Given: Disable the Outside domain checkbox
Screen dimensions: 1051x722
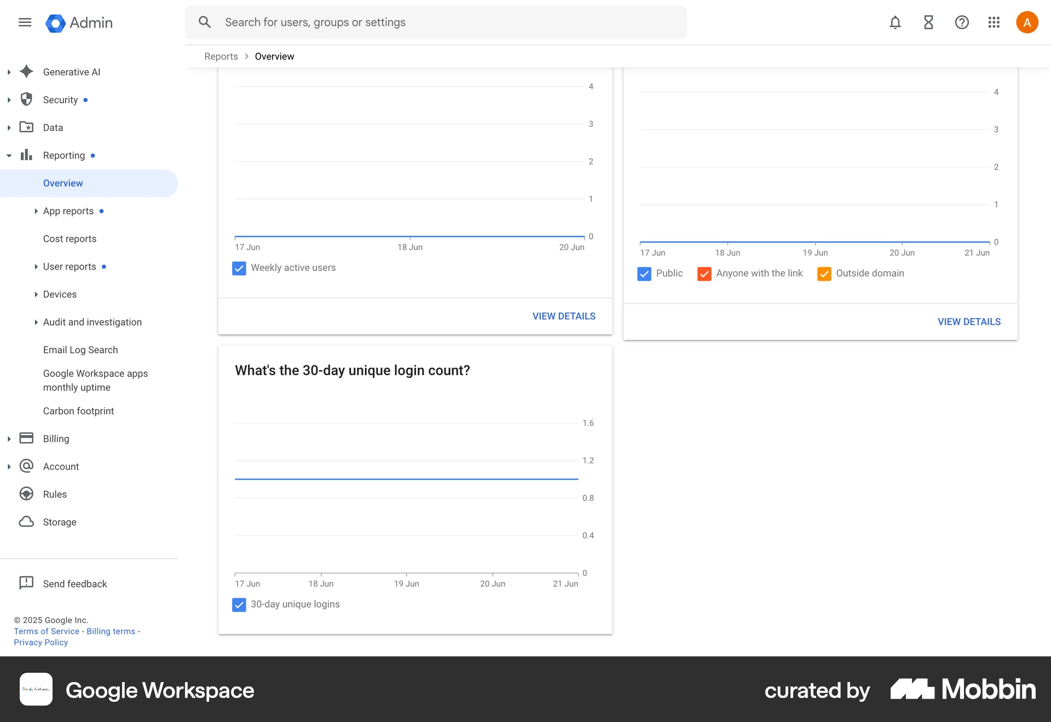Looking at the screenshot, I should coord(824,273).
